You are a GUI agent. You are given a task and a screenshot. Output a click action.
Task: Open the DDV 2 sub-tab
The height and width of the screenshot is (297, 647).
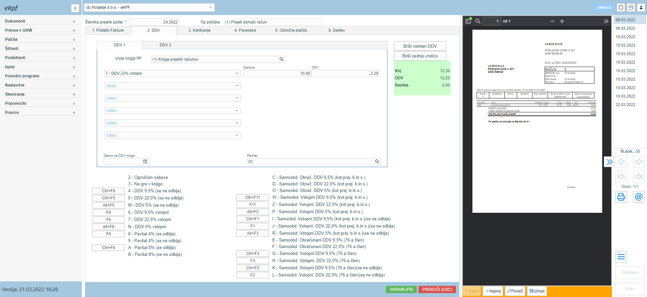point(165,45)
